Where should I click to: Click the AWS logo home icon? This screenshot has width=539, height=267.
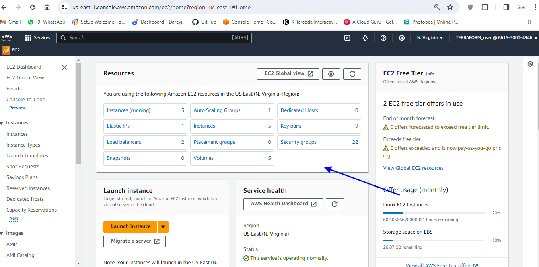tap(7, 37)
